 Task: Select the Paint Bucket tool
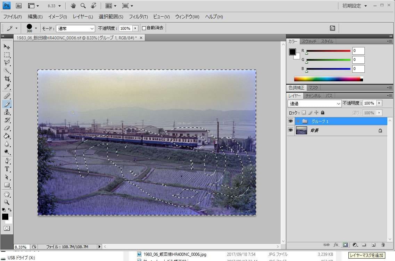pyautogui.click(x=7, y=136)
